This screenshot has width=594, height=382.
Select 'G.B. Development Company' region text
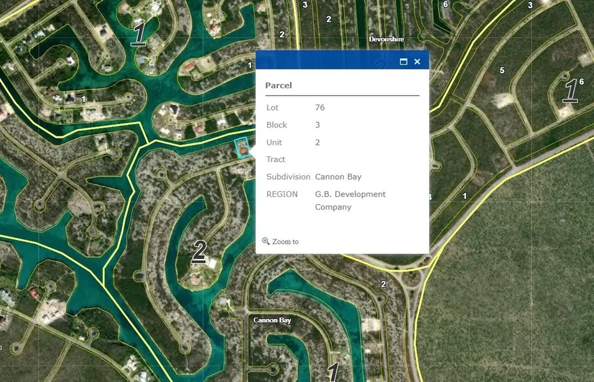click(x=350, y=201)
